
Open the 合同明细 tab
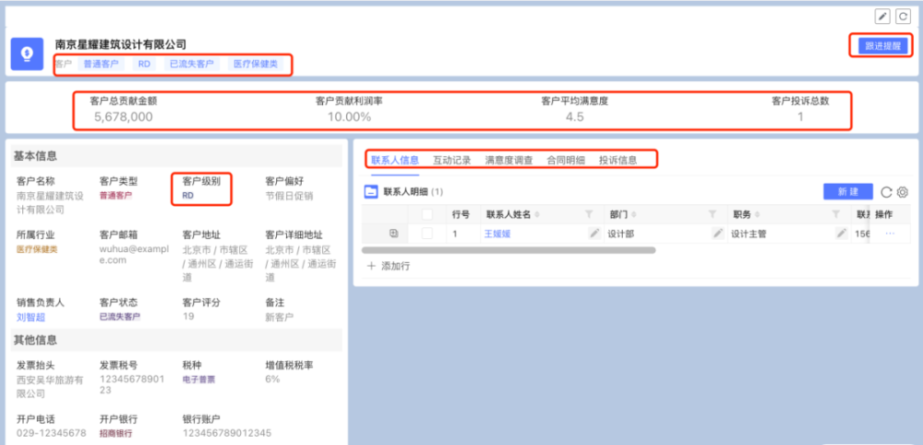pos(566,160)
